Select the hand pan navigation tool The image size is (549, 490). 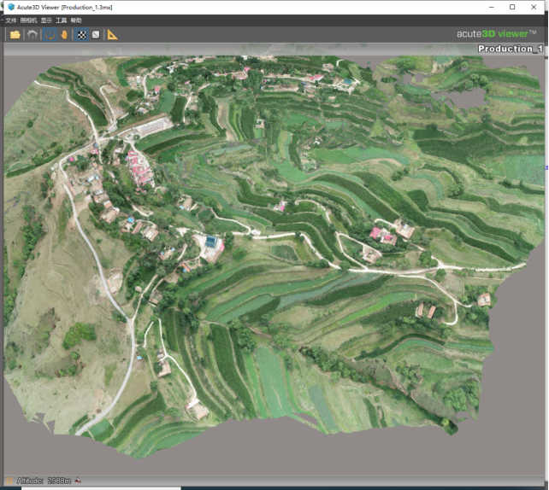(x=63, y=35)
